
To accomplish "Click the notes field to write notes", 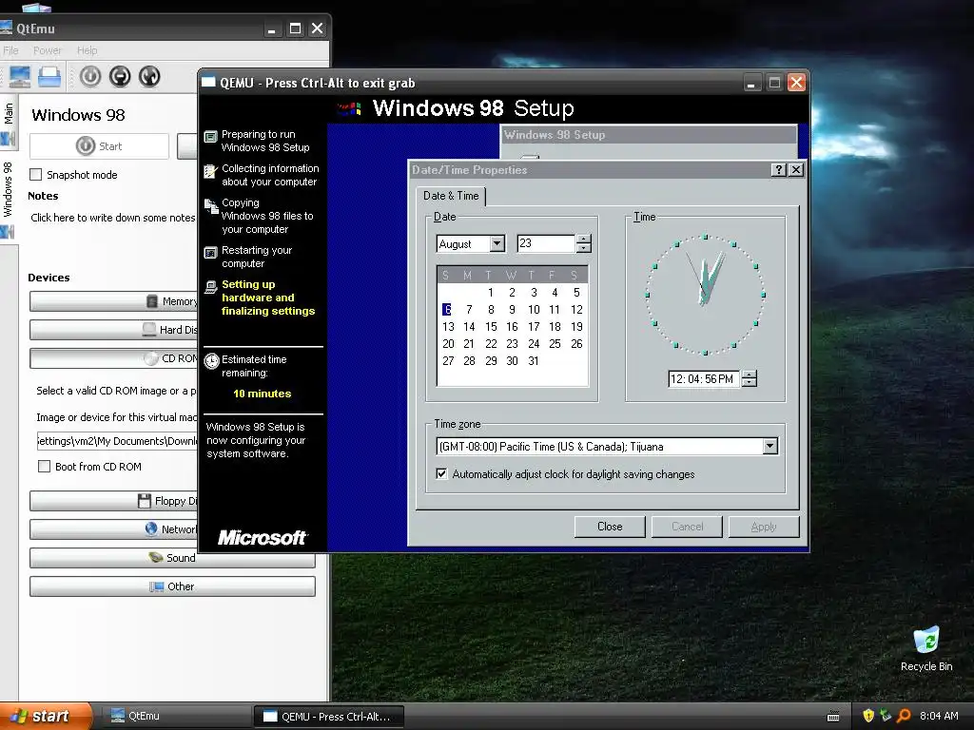I will point(113,218).
